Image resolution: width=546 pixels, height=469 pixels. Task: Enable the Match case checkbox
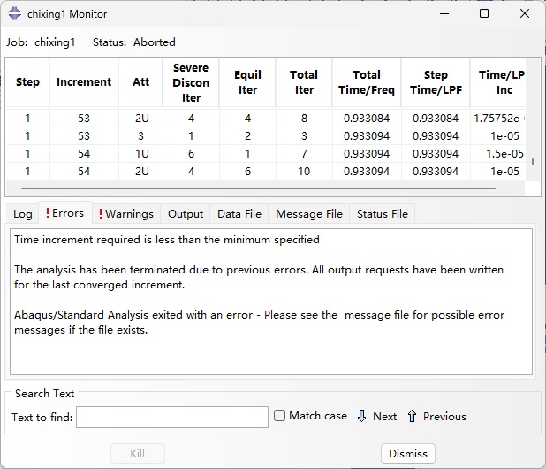click(x=280, y=416)
